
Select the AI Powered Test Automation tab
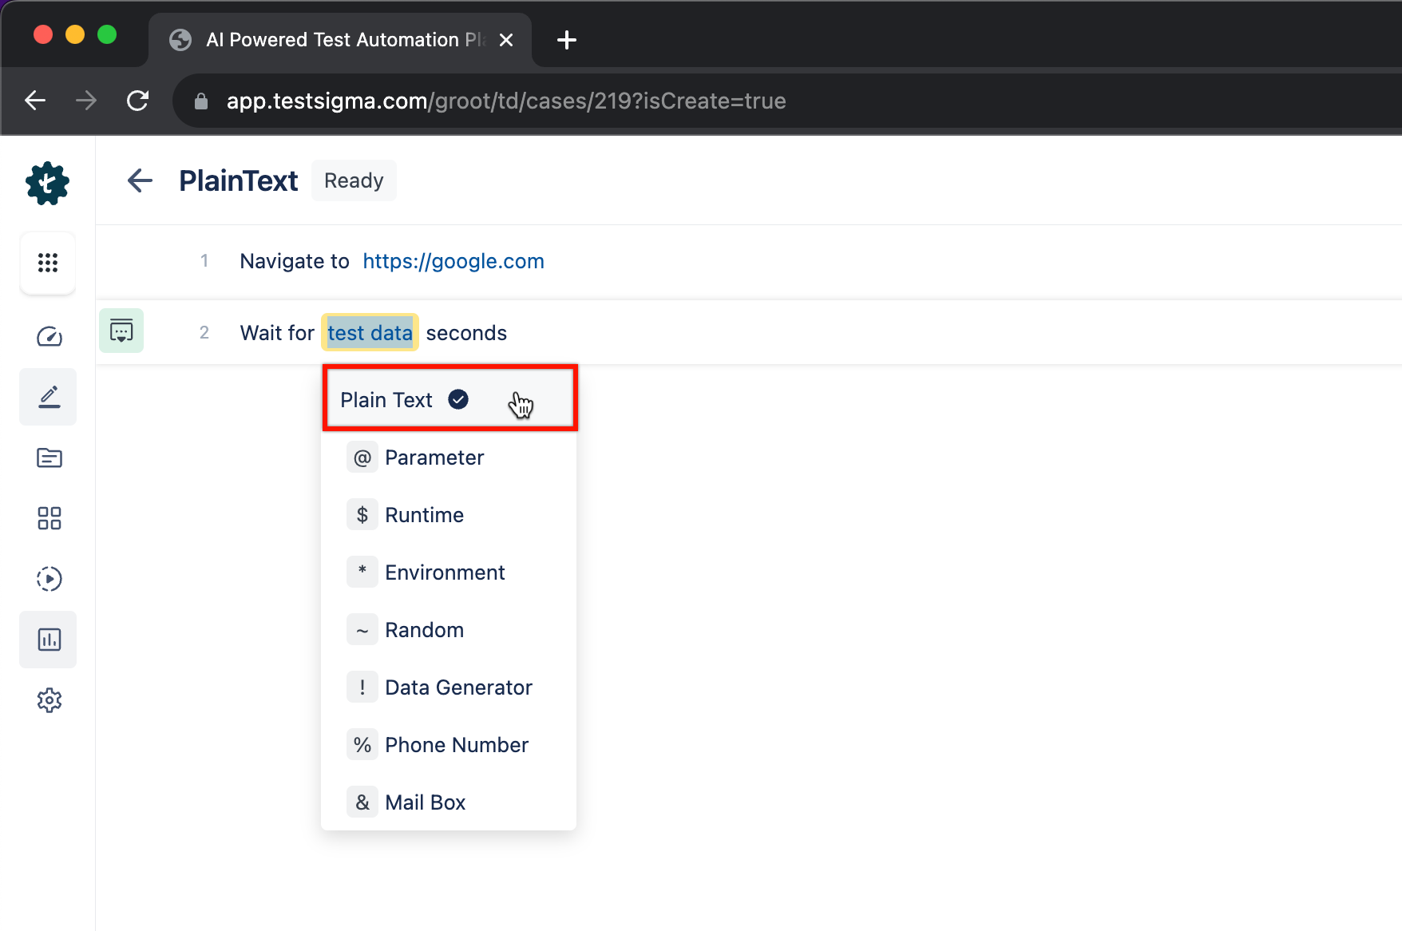(340, 40)
